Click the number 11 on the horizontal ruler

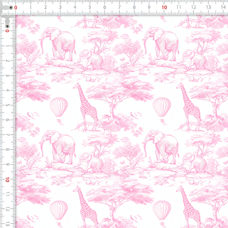(x=179, y=7)
